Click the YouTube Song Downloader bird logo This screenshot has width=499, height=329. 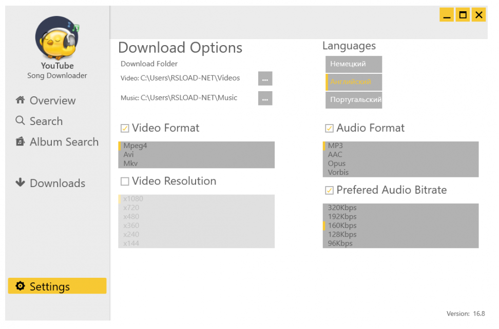56,38
